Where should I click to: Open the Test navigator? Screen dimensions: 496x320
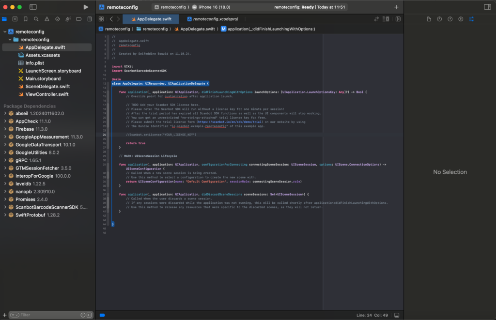click(x=58, y=19)
